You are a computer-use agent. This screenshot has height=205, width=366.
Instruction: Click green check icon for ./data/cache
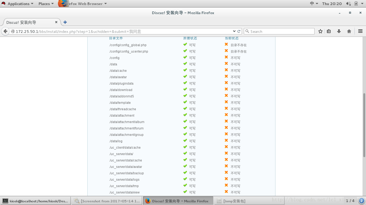(185, 70)
